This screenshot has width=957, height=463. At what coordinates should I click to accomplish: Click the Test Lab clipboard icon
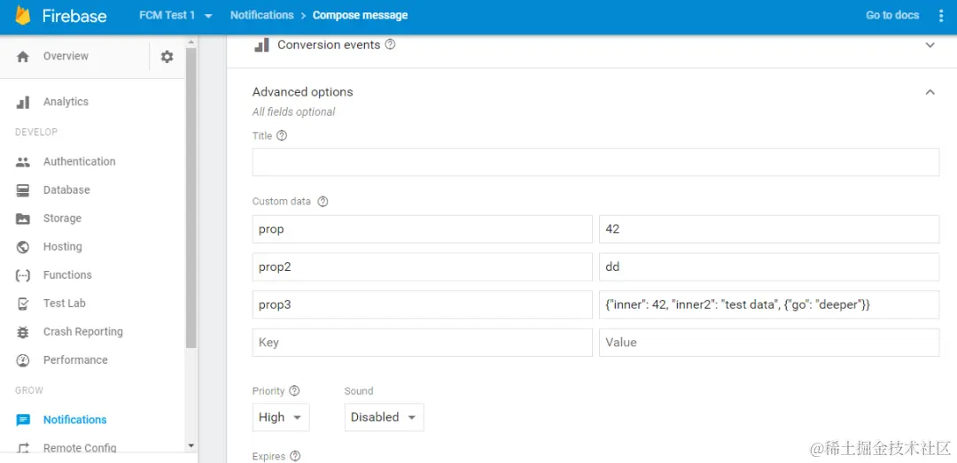[x=22, y=304]
